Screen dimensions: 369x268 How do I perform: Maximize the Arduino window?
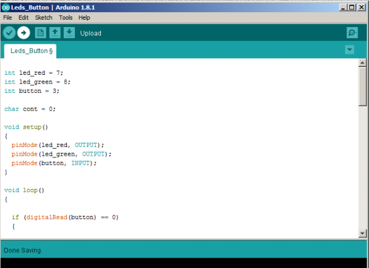pos(352,7)
